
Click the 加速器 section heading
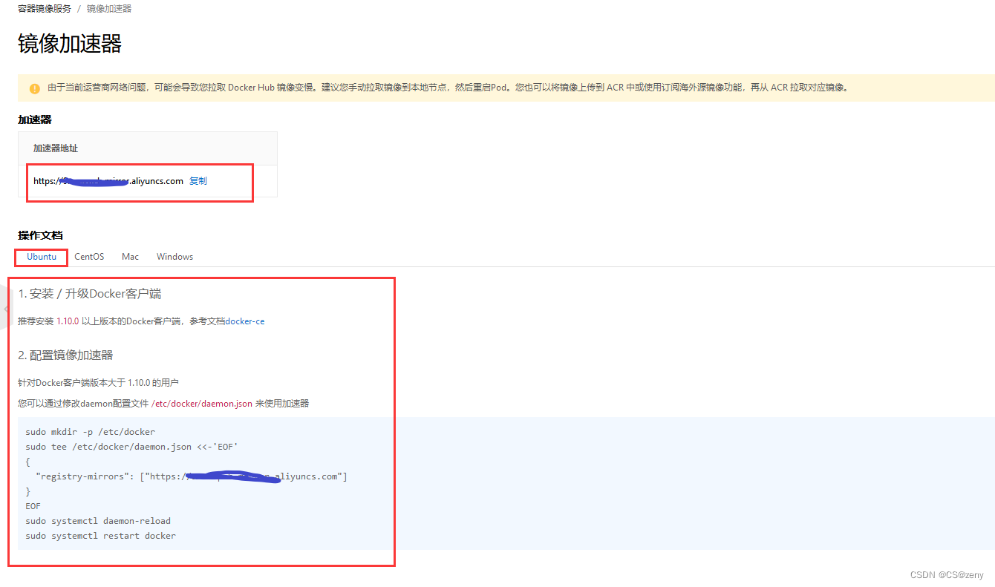[35, 119]
